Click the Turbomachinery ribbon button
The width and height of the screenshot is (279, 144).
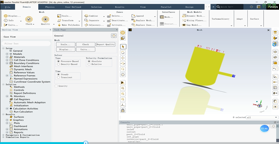point(220,19)
